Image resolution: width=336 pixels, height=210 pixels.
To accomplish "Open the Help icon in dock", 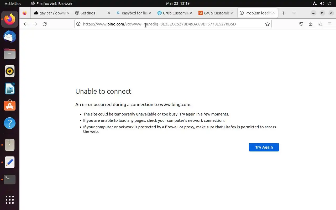I will click(10, 123).
